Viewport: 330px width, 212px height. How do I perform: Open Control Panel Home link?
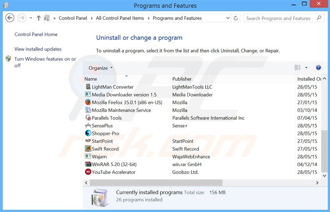[x=36, y=34]
